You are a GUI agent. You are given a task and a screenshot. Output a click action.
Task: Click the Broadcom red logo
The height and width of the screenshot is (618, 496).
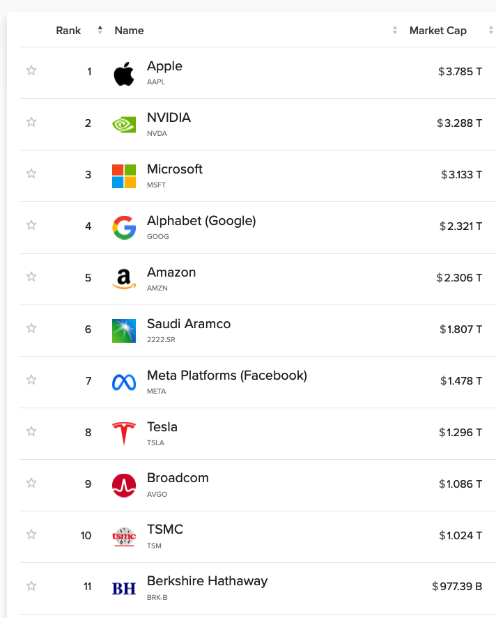[x=124, y=485]
